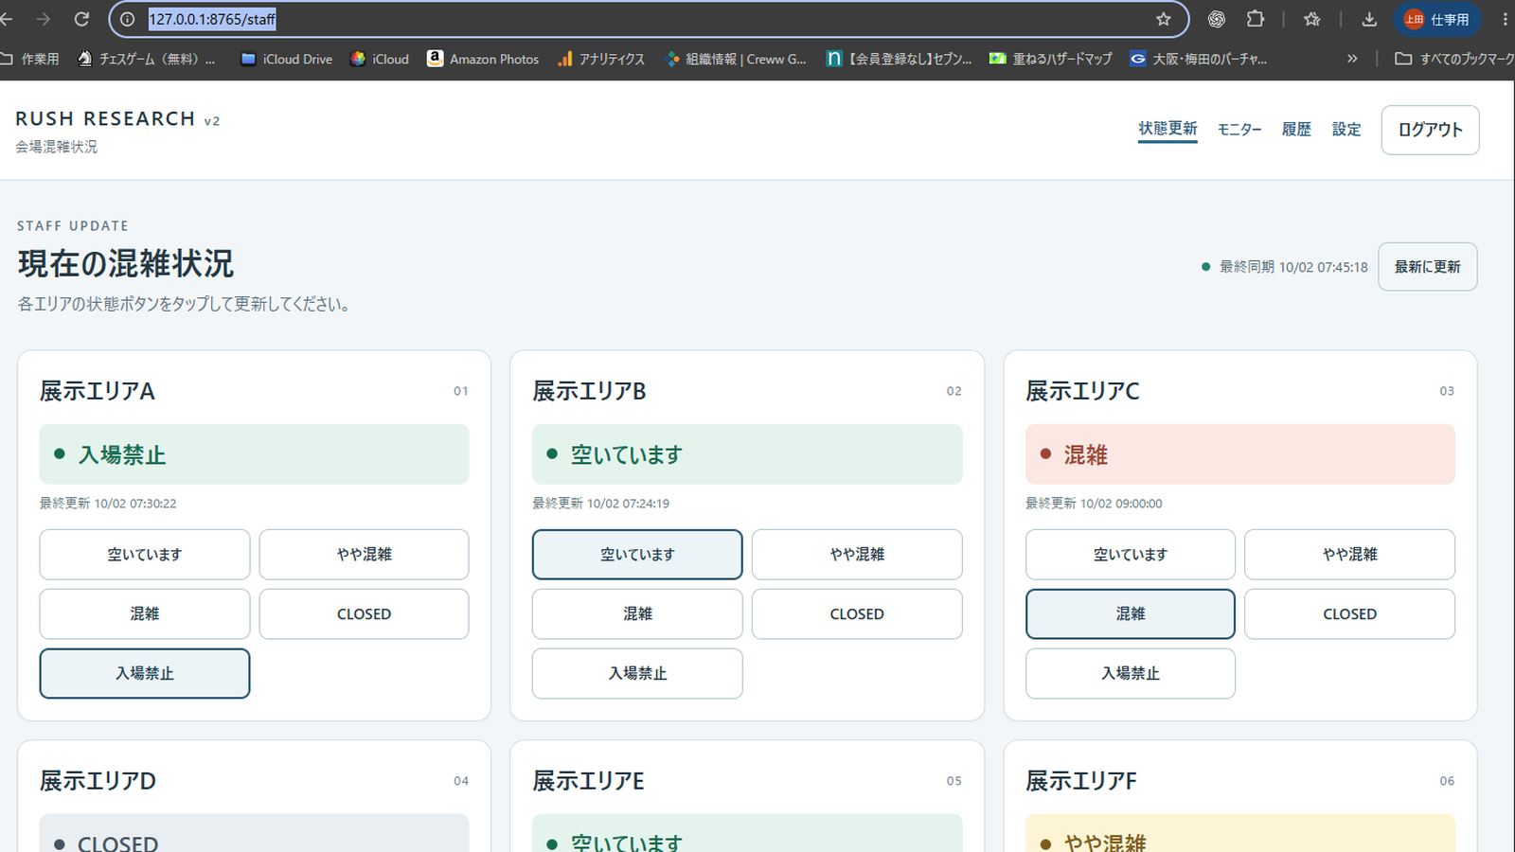Open the 大阪・梅田のバーチャ bookmark
The image size is (1515, 852).
[1198, 59]
